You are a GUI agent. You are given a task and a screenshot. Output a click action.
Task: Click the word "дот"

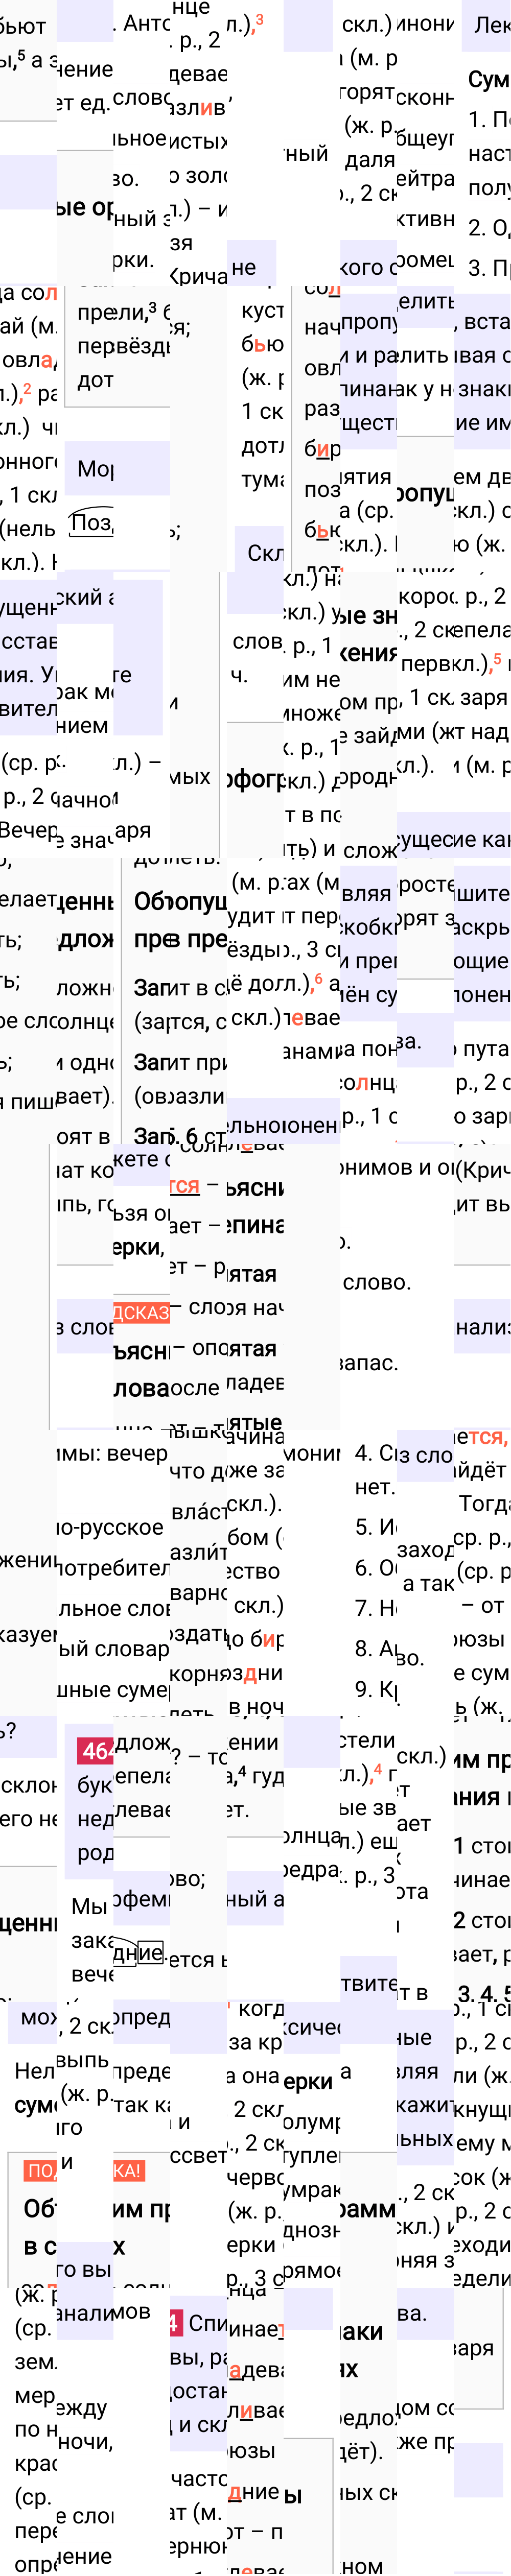[x=95, y=380]
